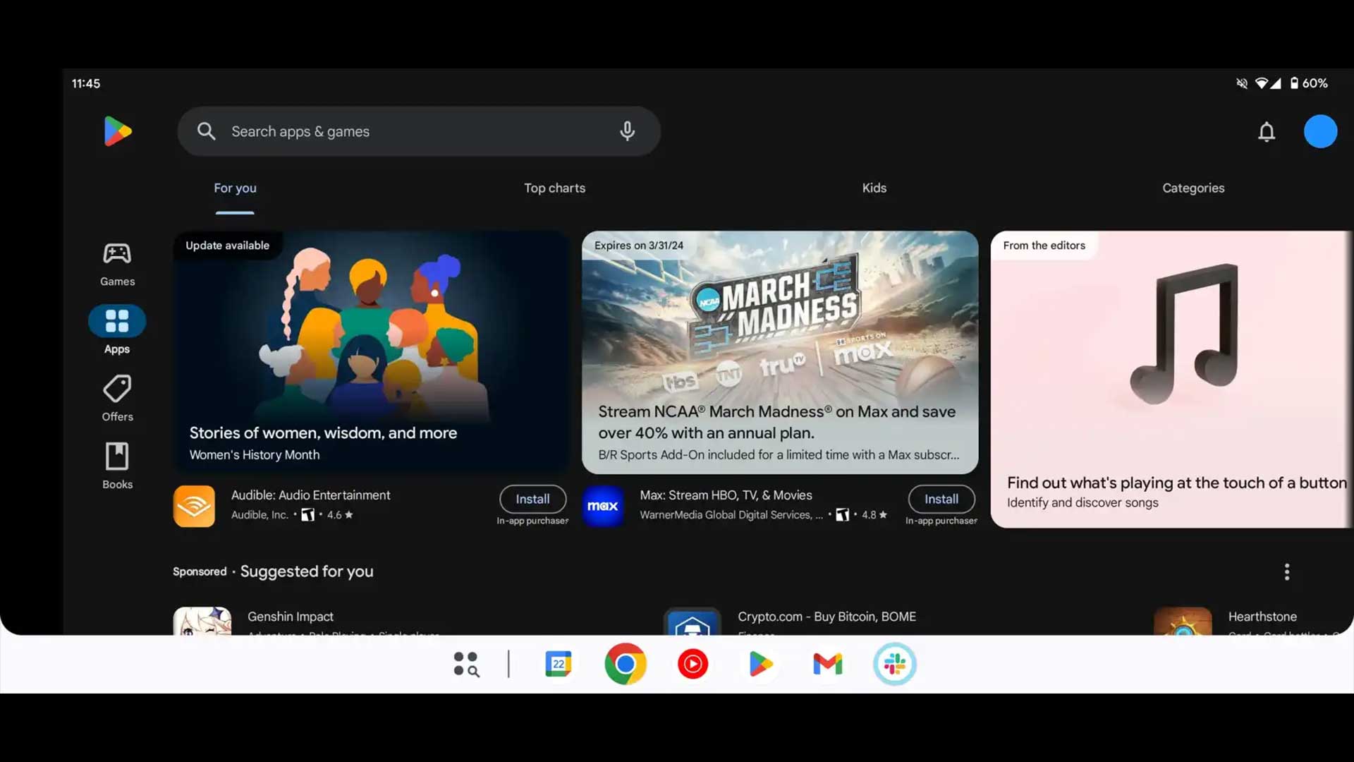The height and width of the screenshot is (762, 1354).
Task: Go to the Kids tab
Action: [x=874, y=188]
